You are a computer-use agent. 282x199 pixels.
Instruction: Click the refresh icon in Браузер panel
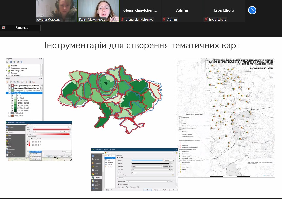point(11,62)
